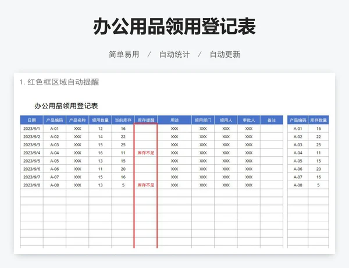349x268 pixels.
Task: Select the 产品编码 header in main table
Action: (55, 120)
